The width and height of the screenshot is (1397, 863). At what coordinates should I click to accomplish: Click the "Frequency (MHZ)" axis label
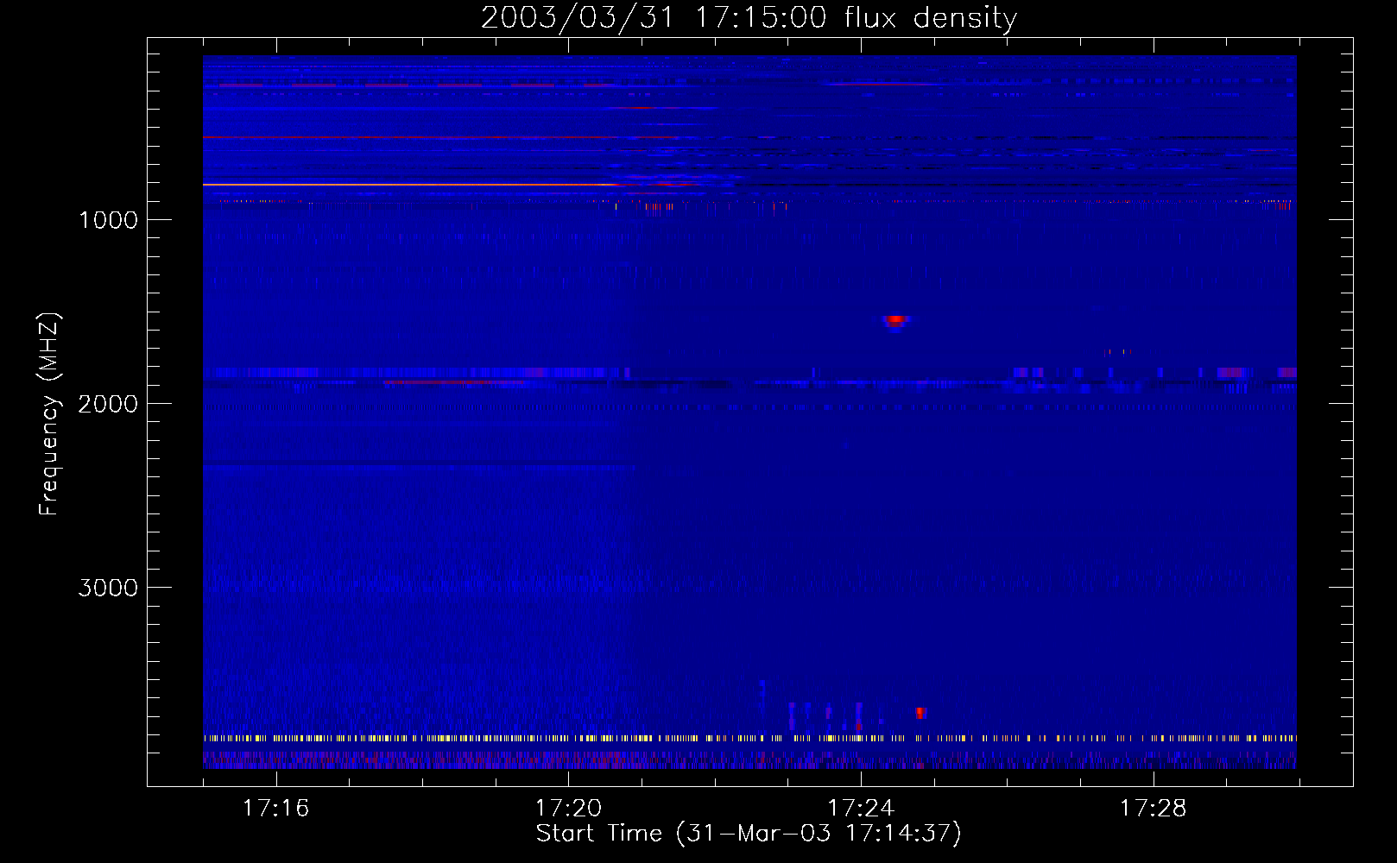[x=49, y=414]
